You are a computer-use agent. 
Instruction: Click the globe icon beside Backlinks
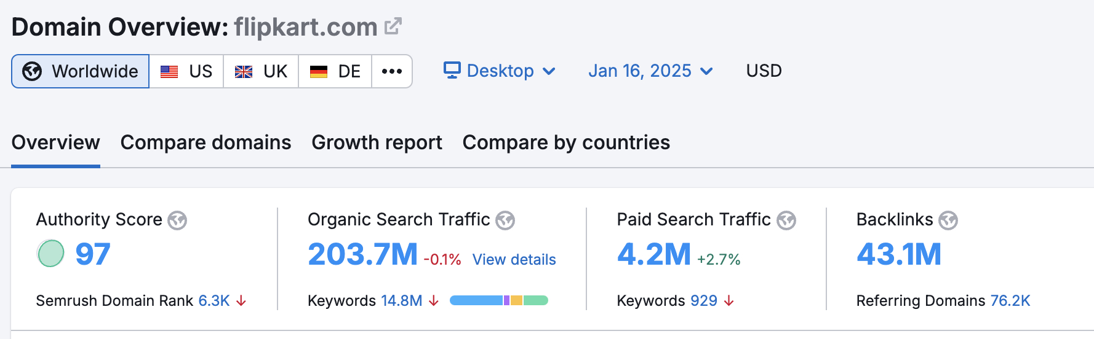click(948, 220)
